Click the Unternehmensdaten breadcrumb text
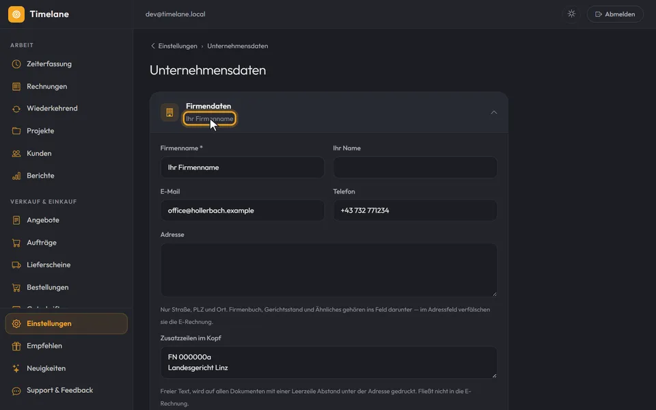This screenshot has height=410, width=656. click(x=238, y=46)
